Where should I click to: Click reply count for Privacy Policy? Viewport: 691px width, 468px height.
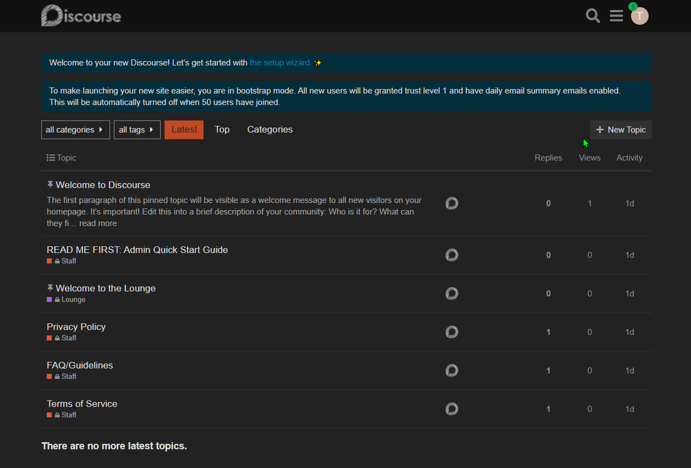pyautogui.click(x=548, y=332)
